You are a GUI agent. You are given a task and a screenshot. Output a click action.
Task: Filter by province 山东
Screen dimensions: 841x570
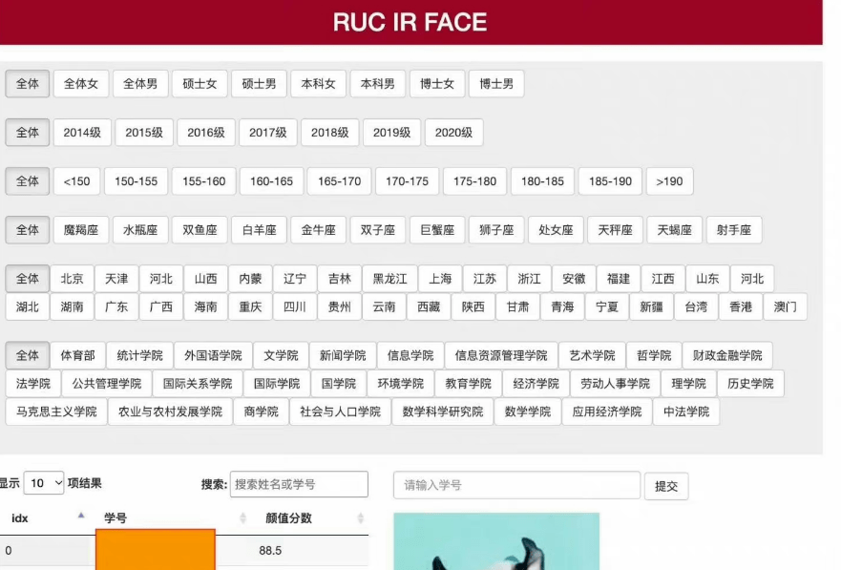pyautogui.click(x=707, y=279)
